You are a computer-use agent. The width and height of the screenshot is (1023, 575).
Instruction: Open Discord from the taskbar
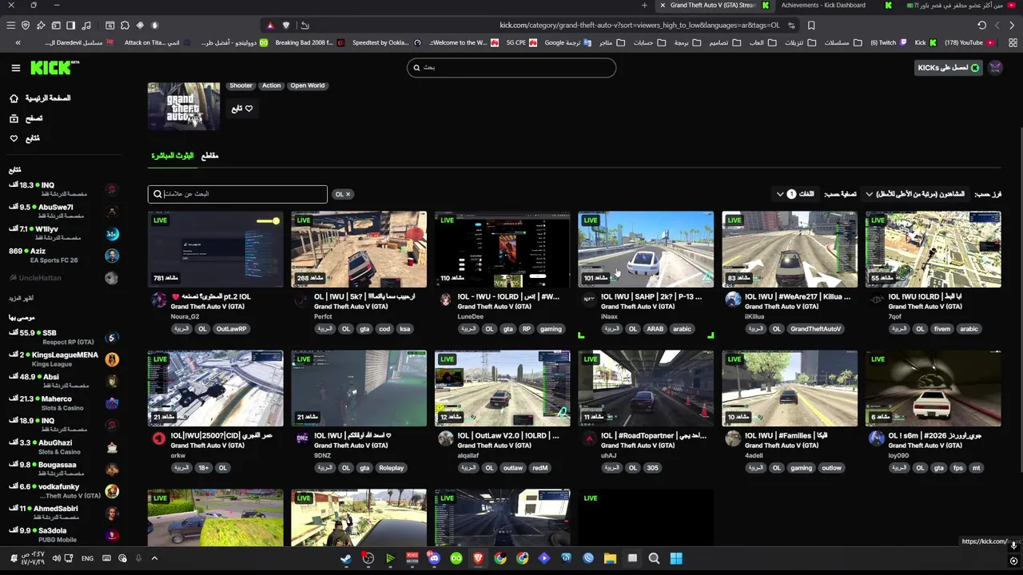[x=434, y=558]
